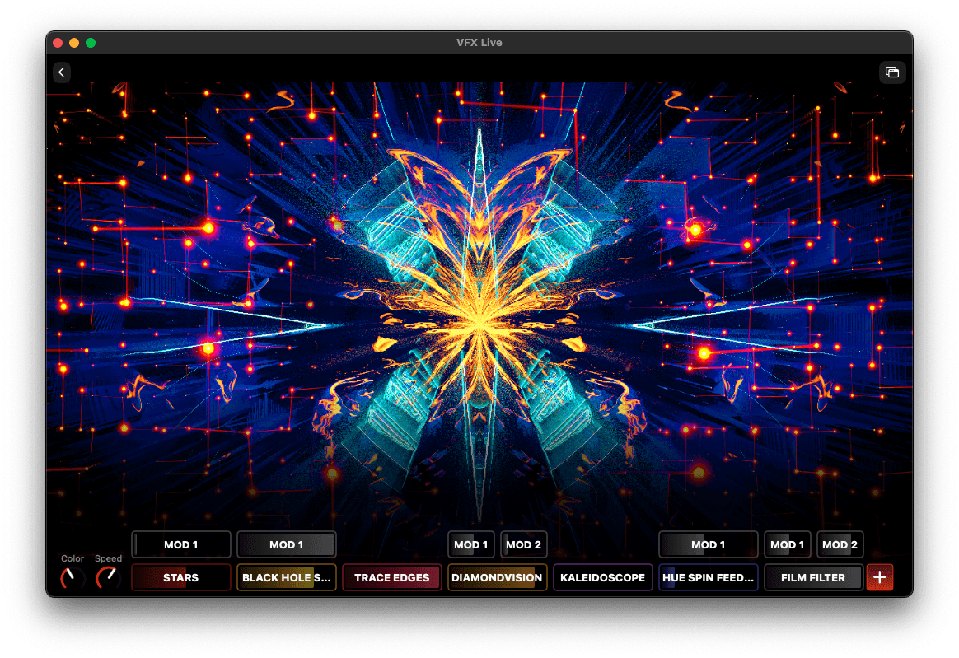The image size is (959, 658).
Task: Maximize the VFX Live window
Action: click(x=91, y=43)
